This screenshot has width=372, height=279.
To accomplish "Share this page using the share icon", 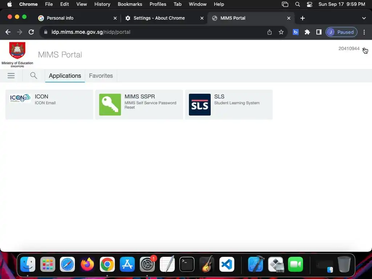I will (270, 32).
